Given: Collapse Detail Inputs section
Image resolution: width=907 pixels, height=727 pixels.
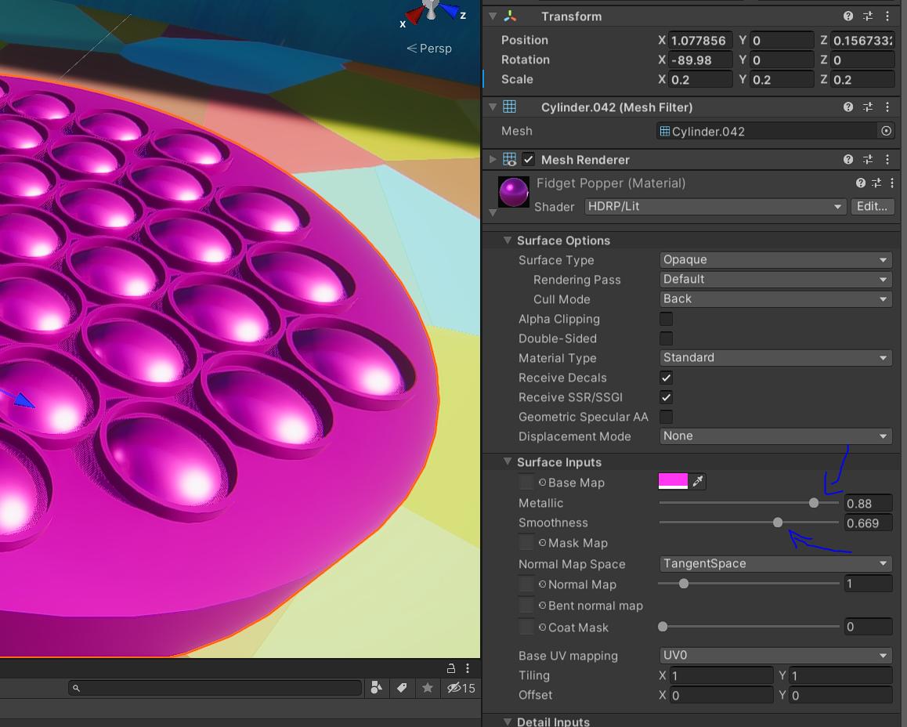Looking at the screenshot, I should (x=508, y=722).
